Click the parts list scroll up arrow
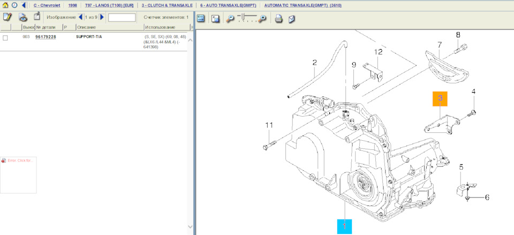Screen dimensions: 514x235 [190, 40]
